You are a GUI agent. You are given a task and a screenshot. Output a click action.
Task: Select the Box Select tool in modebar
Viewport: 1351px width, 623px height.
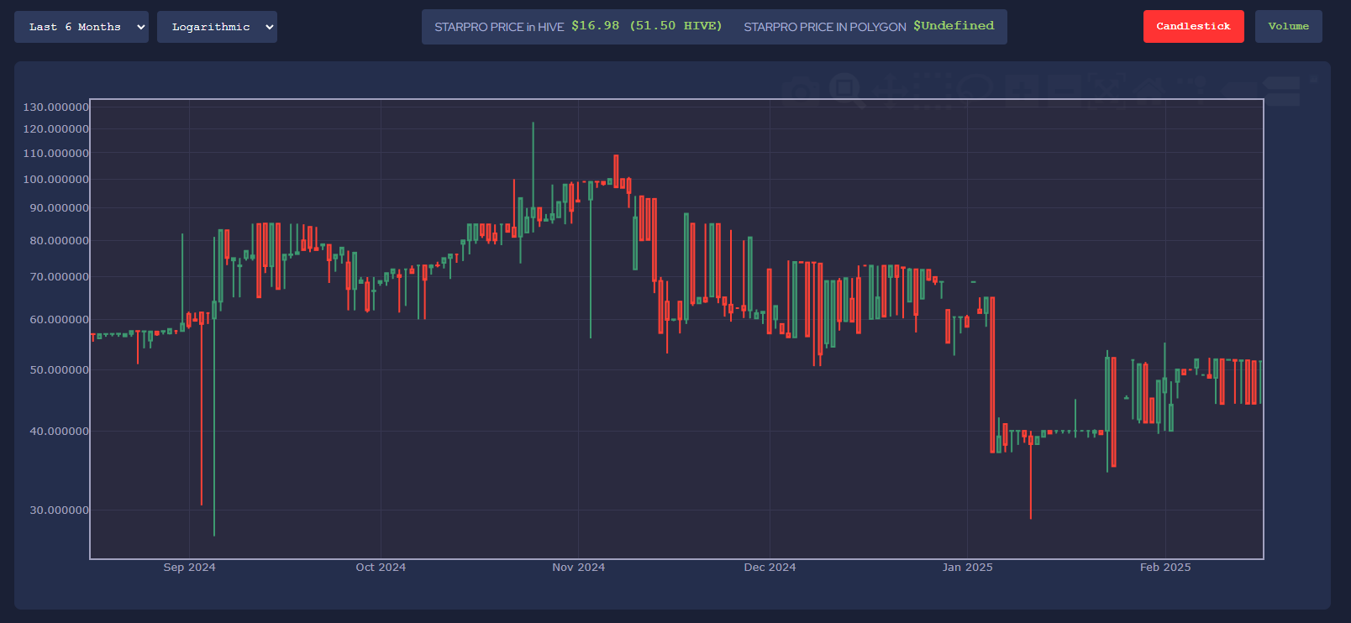(x=933, y=90)
